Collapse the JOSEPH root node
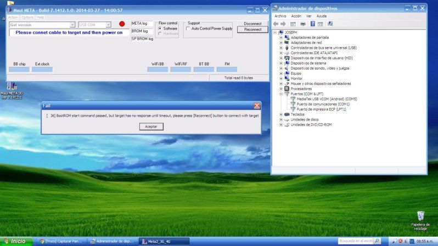Viewport: 438px width, 246px height. tap(275, 32)
